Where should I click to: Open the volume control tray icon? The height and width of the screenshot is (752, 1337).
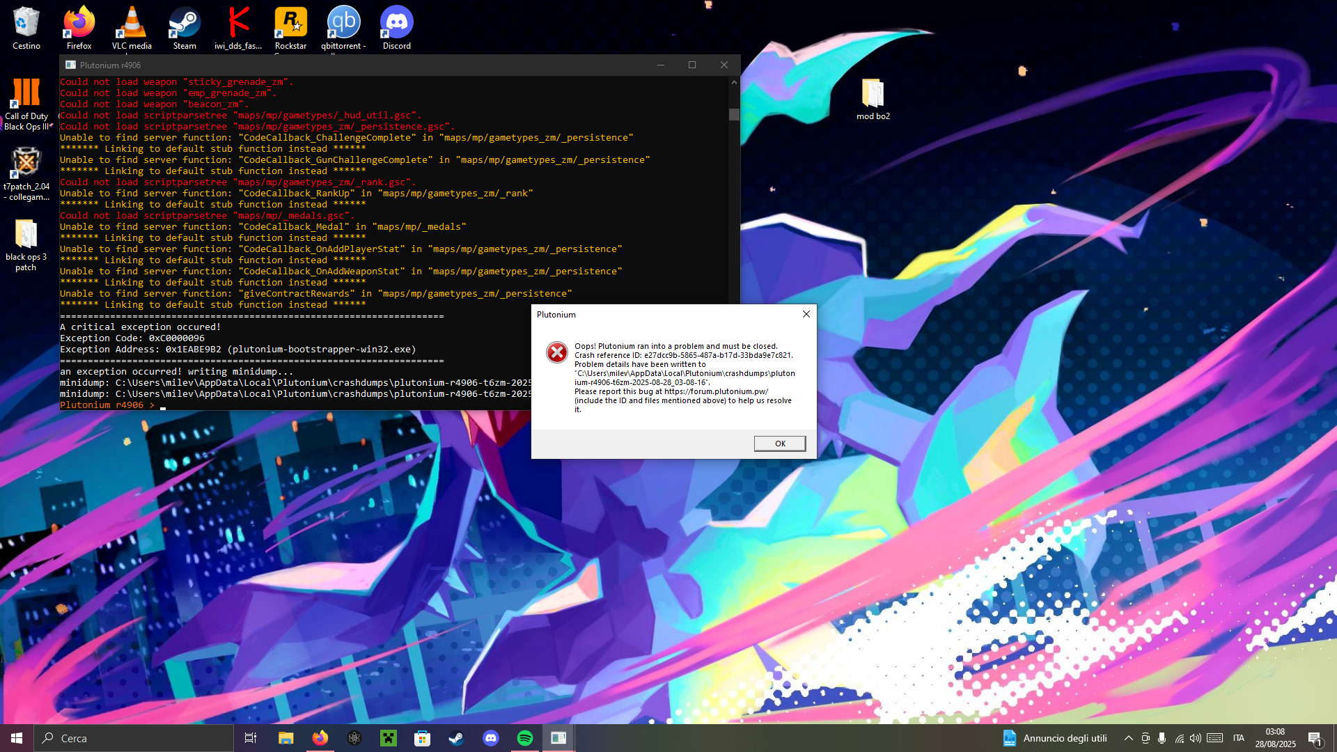click(1196, 738)
